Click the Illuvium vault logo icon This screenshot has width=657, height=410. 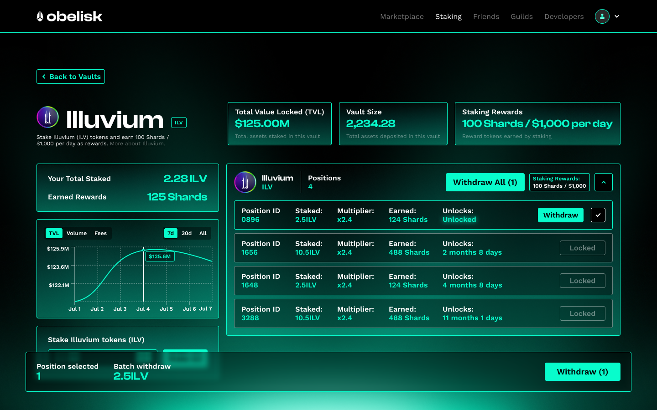pos(47,117)
